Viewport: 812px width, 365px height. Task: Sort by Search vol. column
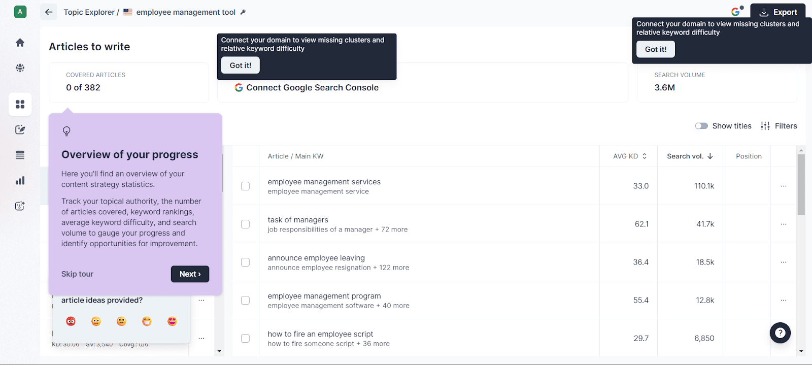pos(690,156)
